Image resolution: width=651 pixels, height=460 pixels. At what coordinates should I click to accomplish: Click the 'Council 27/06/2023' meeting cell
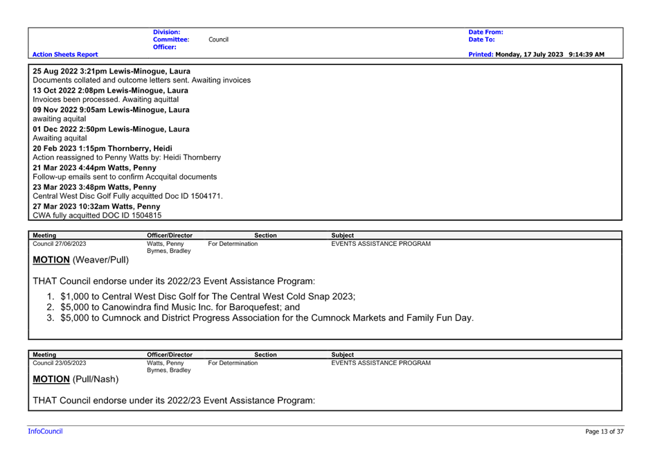pyautogui.click(x=60, y=244)
